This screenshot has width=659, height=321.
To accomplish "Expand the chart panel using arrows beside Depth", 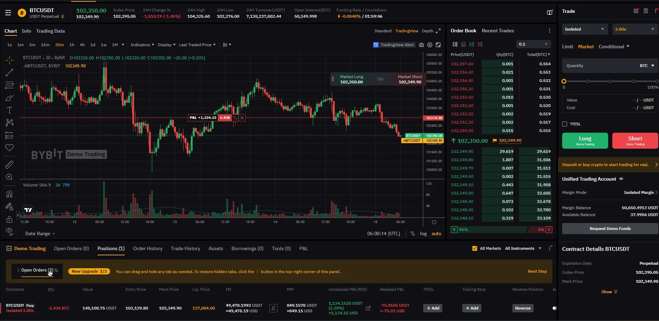I will [438, 31].
